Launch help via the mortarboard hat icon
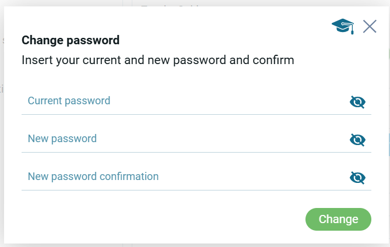The image size is (390, 247). click(x=343, y=26)
